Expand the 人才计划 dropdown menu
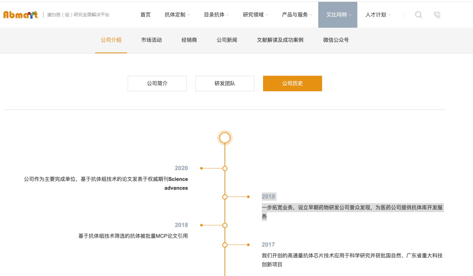This screenshot has height=276, width=473. click(x=378, y=15)
